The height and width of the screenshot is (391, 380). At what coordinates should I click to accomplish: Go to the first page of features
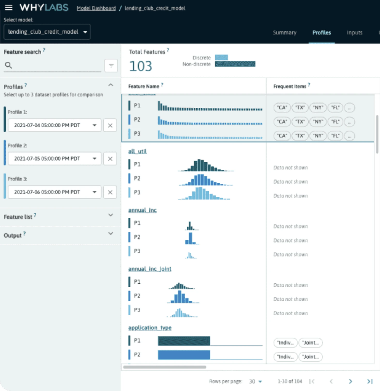point(312,381)
